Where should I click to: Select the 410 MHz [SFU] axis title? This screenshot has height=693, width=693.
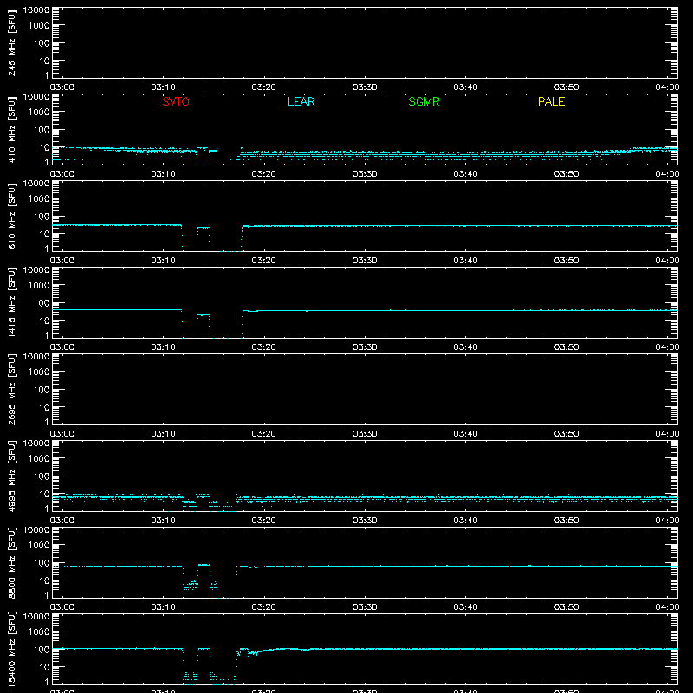tap(11, 129)
